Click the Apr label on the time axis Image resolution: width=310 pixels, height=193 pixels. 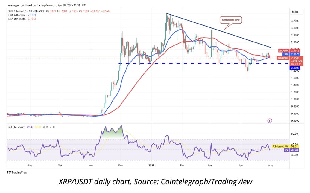coord(241,166)
